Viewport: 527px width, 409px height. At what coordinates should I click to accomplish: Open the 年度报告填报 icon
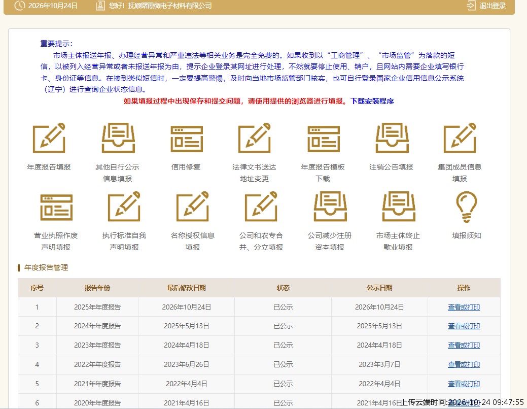click(x=49, y=138)
